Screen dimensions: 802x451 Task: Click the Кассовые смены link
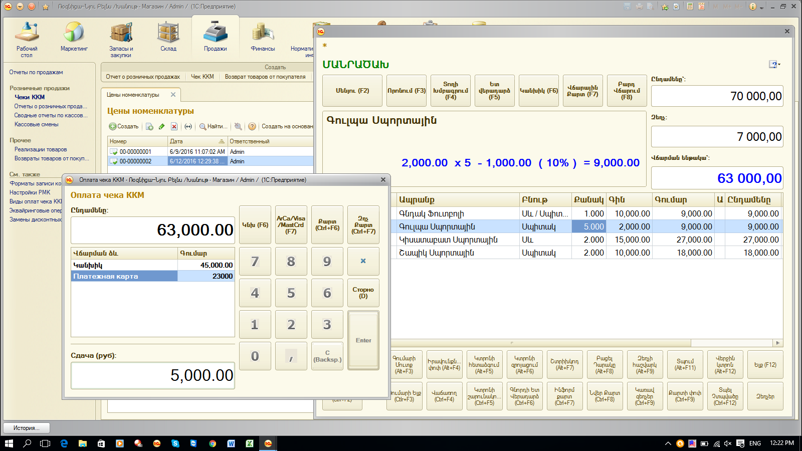pos(36,124)
